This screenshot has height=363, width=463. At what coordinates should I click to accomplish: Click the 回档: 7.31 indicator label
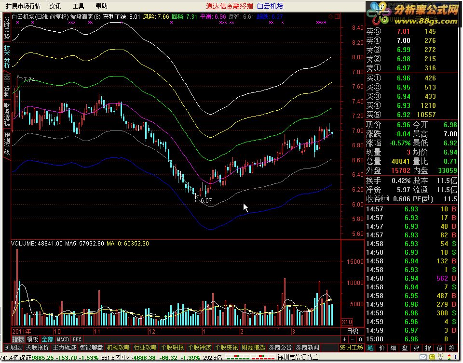click(184, 17)
